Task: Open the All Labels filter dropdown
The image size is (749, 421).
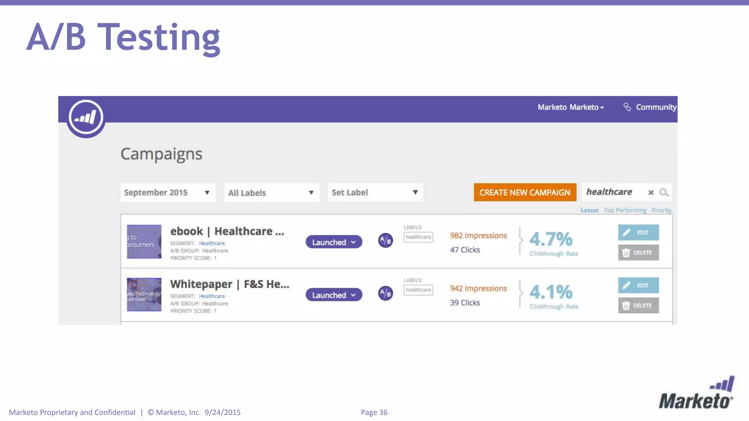Action: tap(272, 193)
